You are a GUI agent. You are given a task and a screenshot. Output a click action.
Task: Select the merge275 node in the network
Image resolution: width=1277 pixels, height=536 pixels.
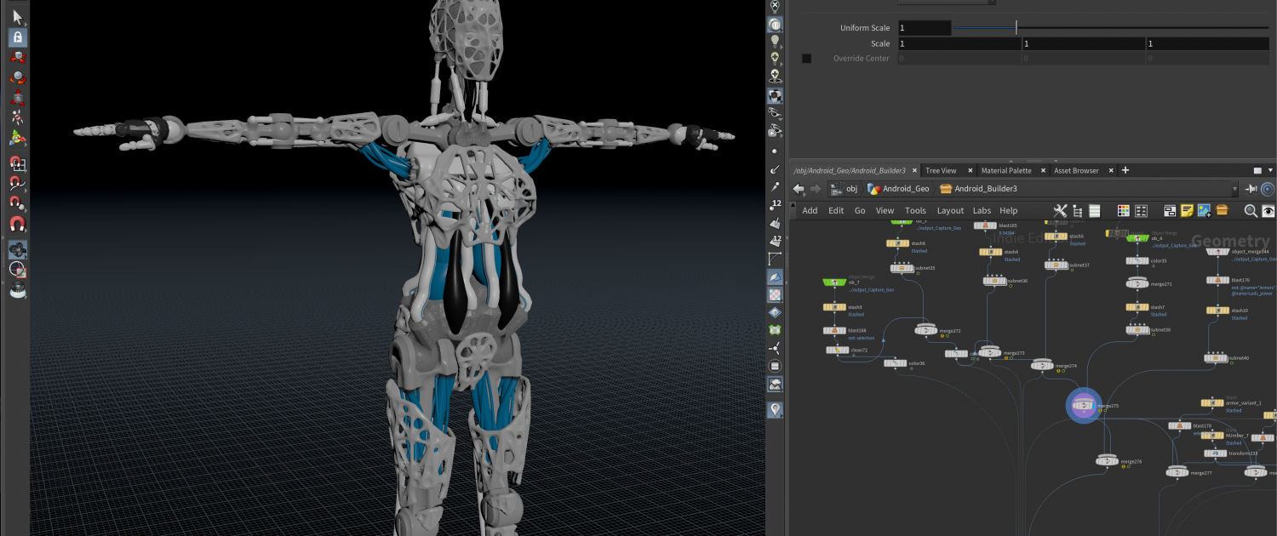pos(1083,406)
